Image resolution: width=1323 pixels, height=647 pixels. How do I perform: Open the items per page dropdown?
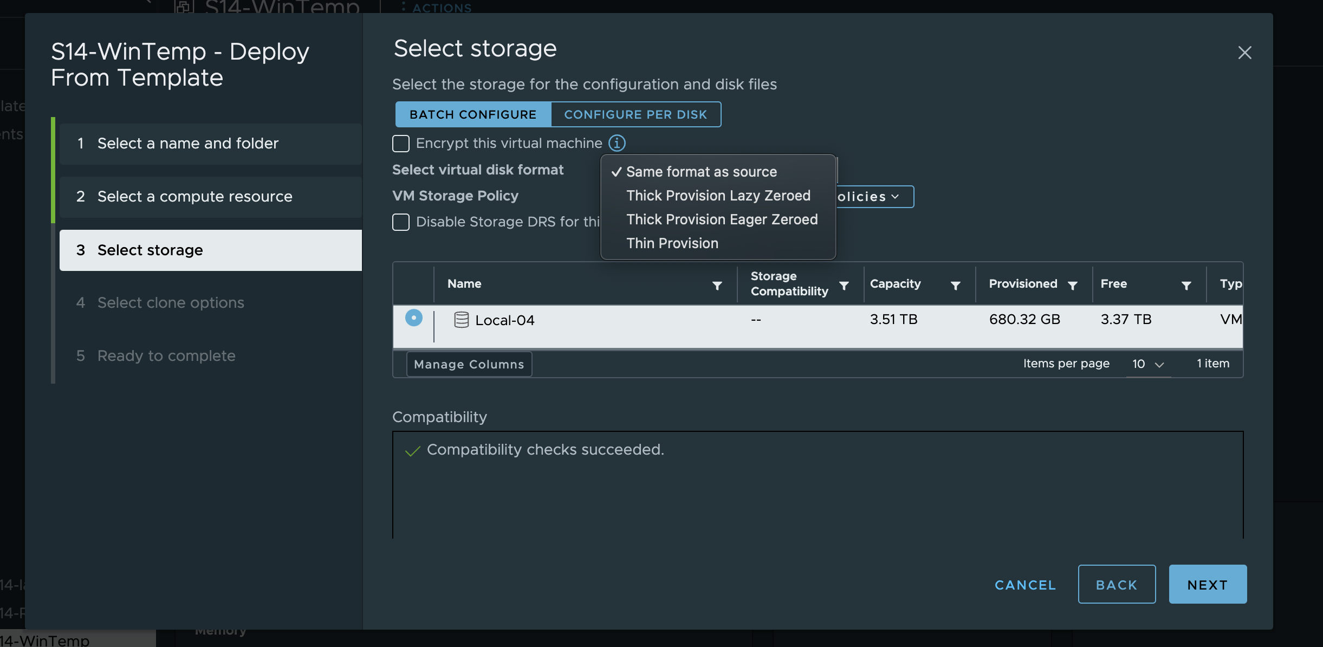pos(1148,364)
